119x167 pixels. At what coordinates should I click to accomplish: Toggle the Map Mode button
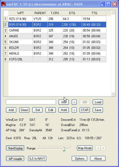[85, 148]
